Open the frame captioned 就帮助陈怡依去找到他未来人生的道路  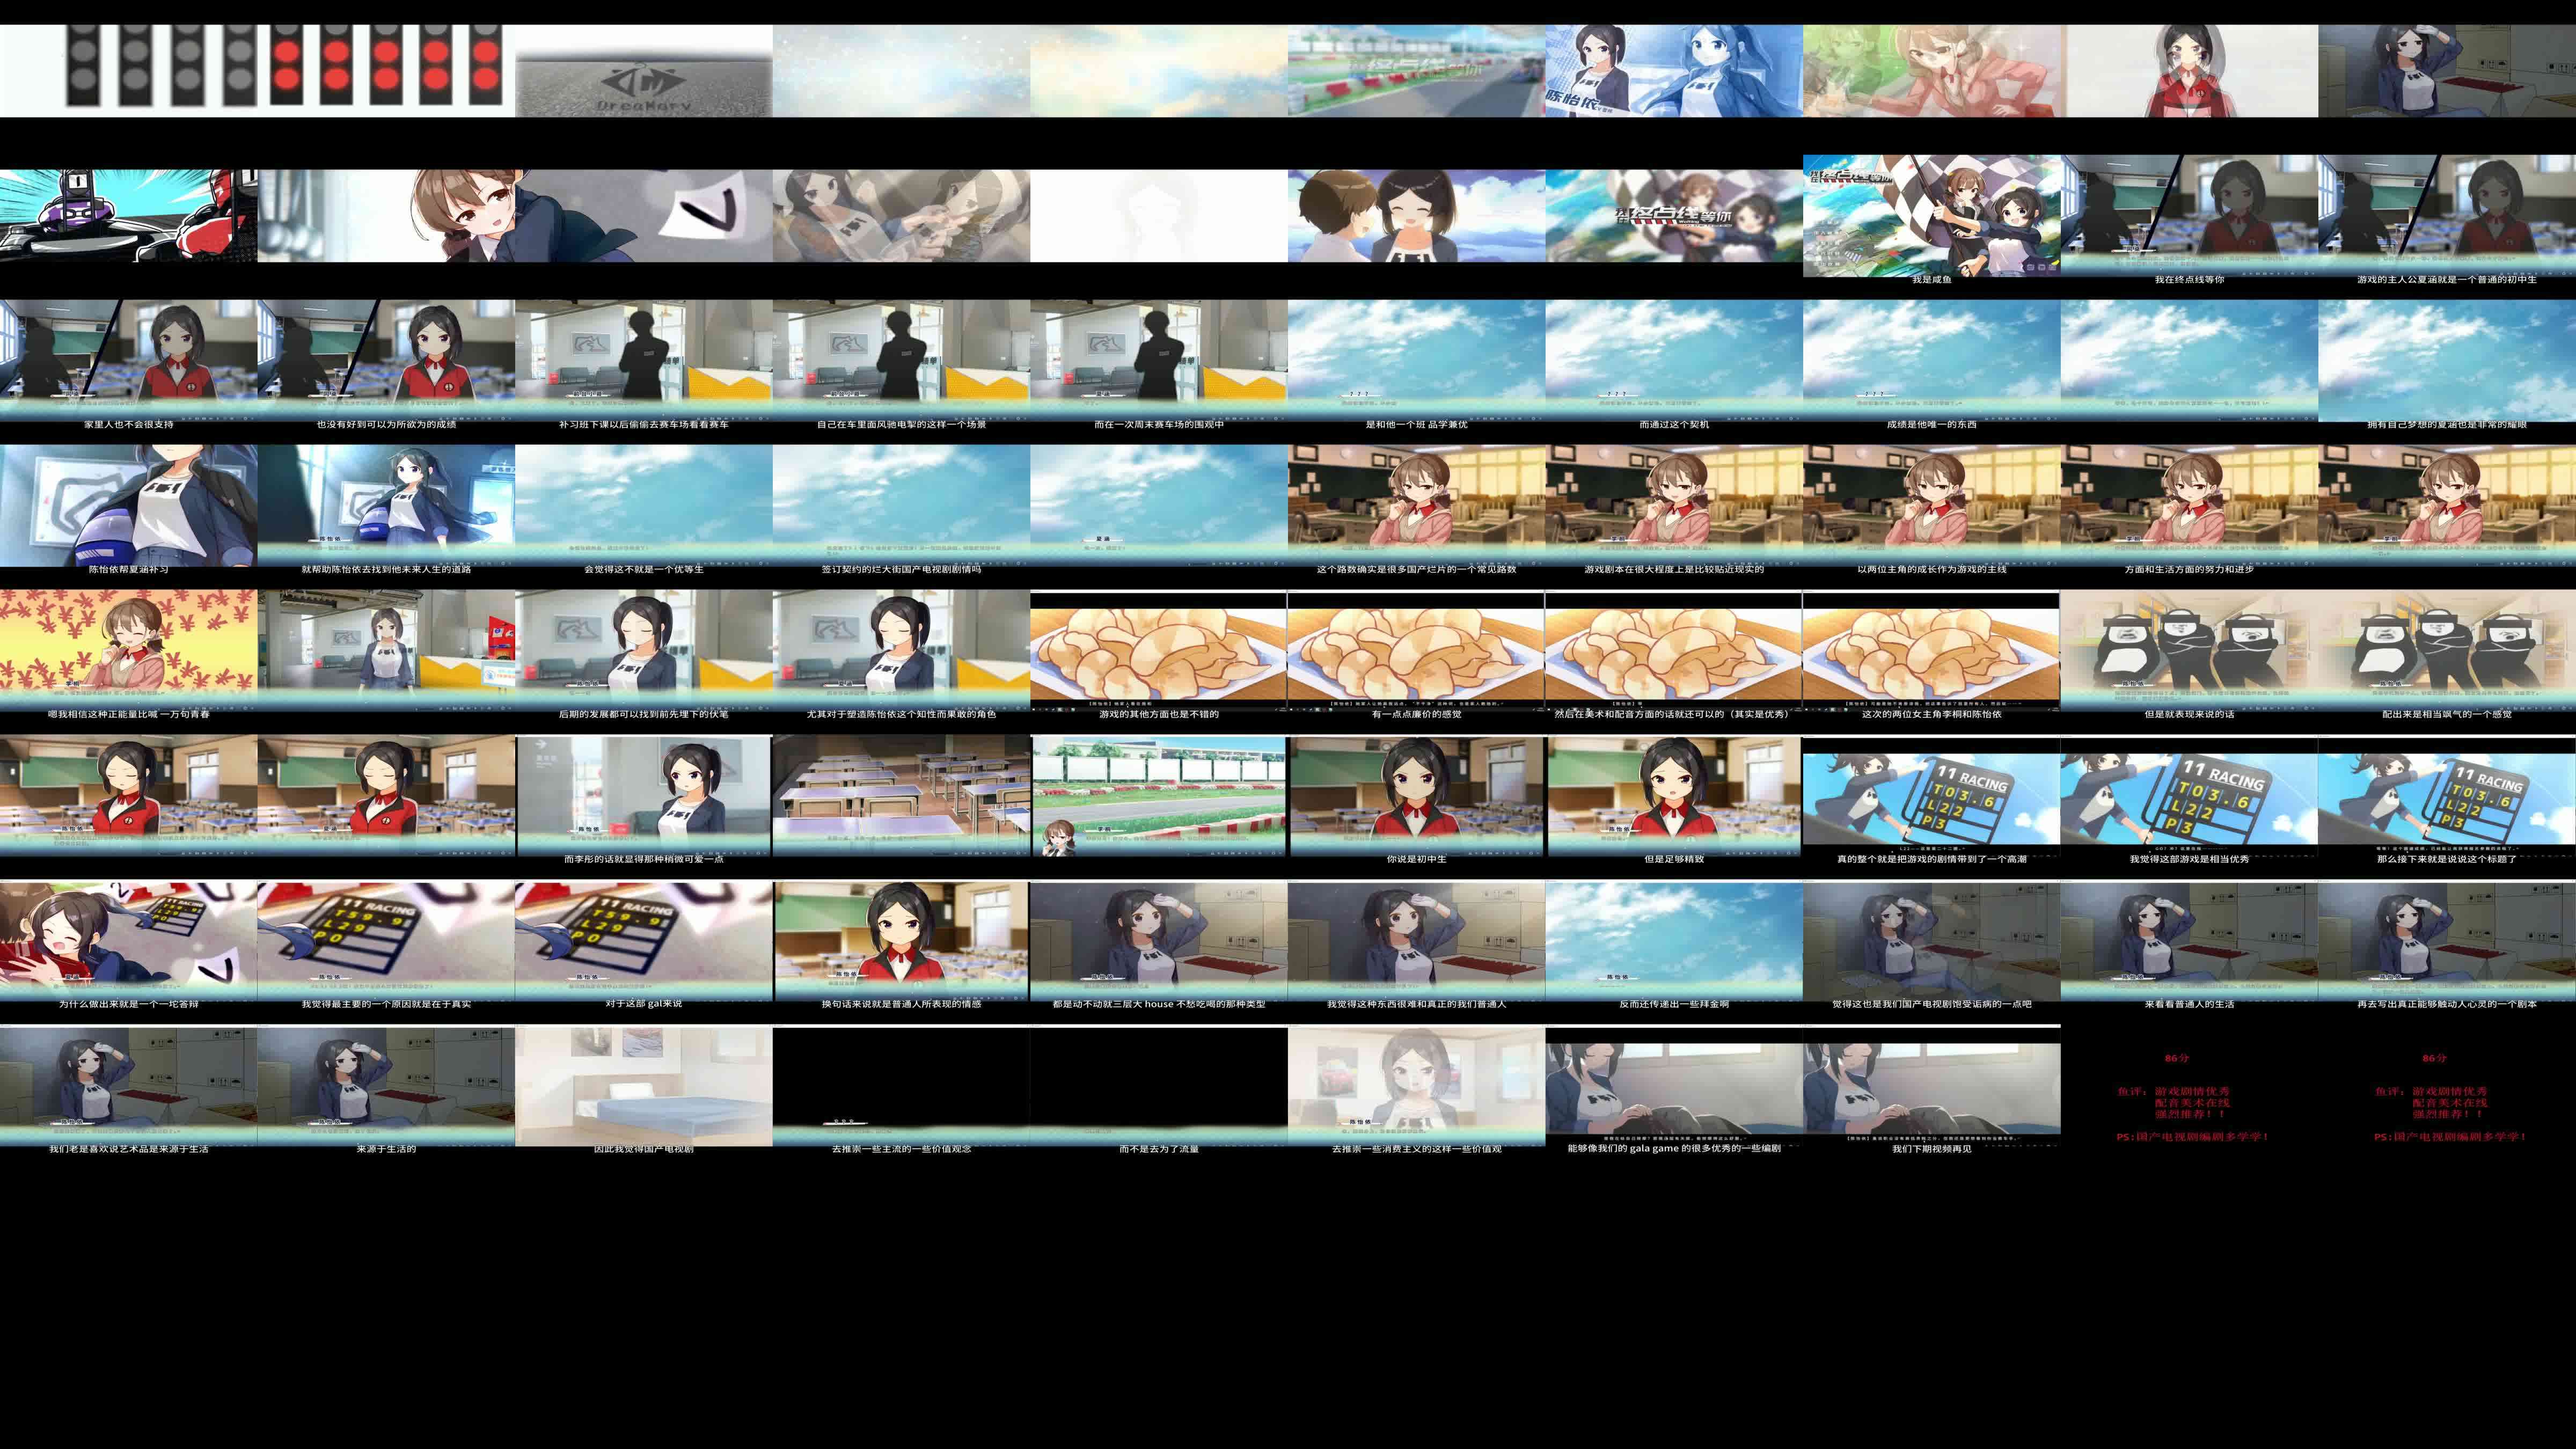click(386, 506)
